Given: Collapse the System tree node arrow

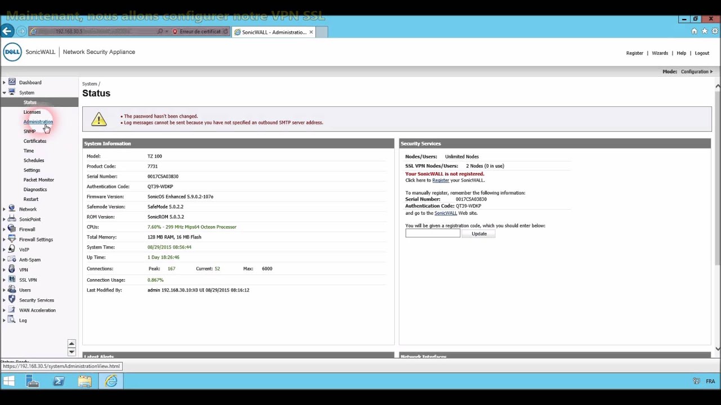Looking at the screenshot, I should (4, 93).
